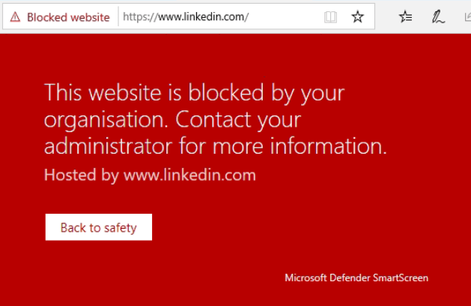Select the Add notes pen icon
The width and height of the screenshot is (471, 306).
[438, 16]
